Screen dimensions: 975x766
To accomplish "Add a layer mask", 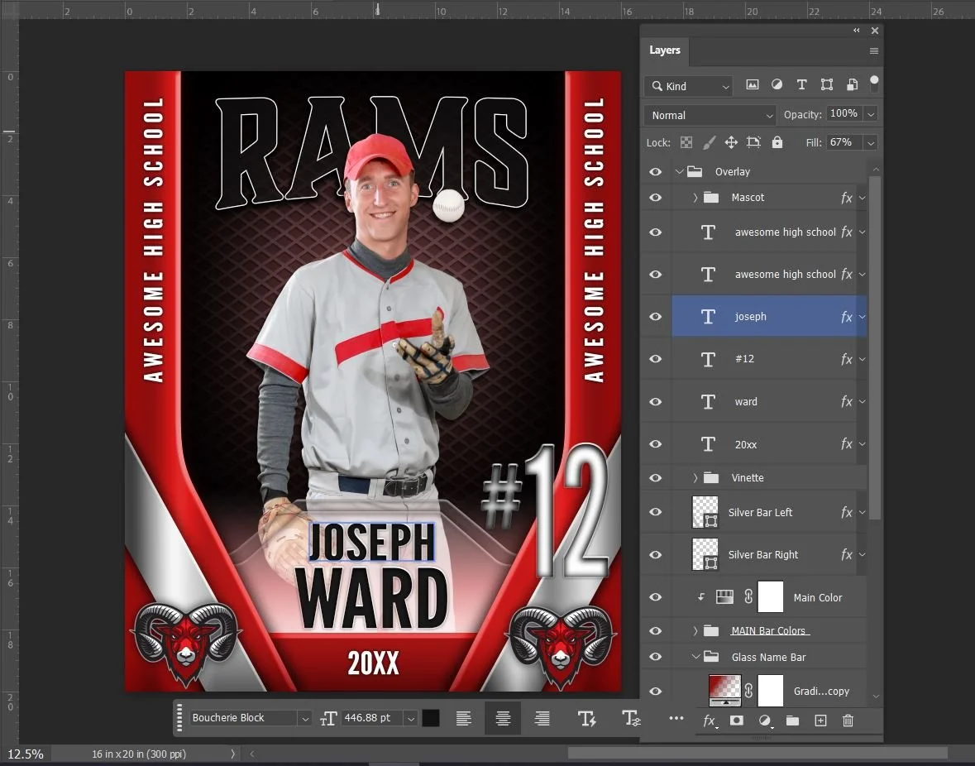I will pyautogui.click(x=736, y=721).
